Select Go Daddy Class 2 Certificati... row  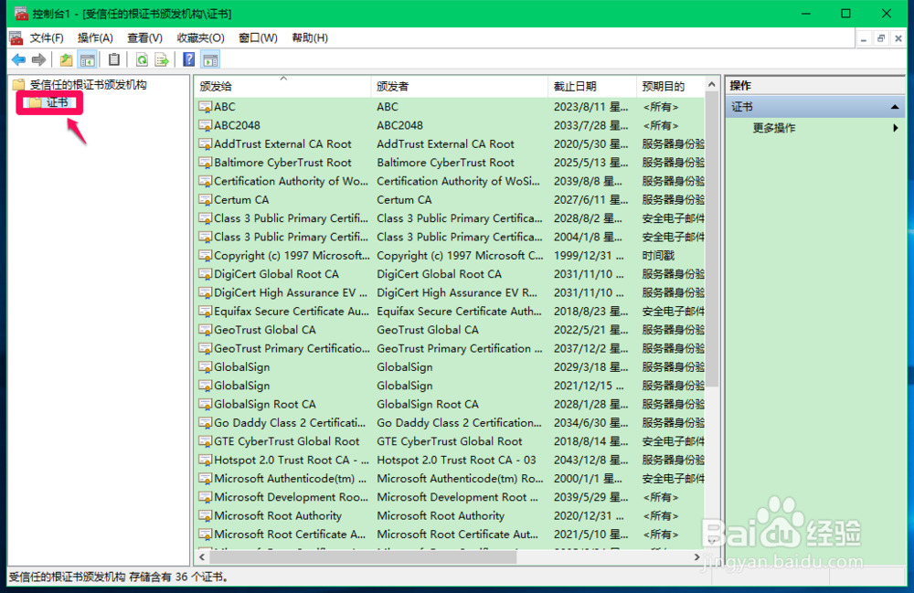click(x=450, y=423)
